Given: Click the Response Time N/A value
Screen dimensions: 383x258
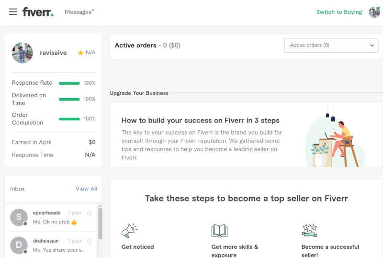Looking at the screenshot, I should 90,155.
